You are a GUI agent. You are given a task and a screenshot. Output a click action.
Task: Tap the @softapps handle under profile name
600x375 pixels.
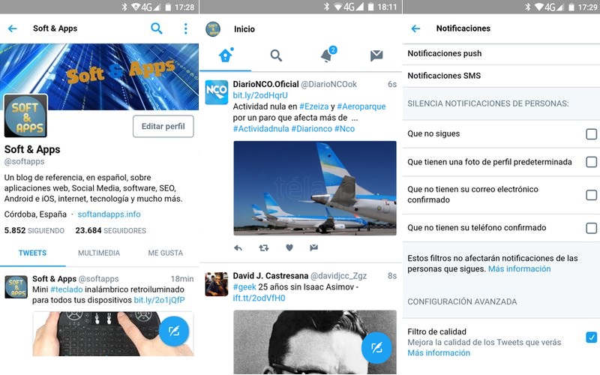tap(25, 161)
